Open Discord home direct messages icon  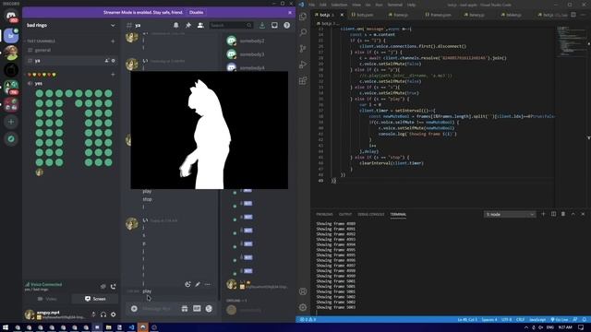(11, 17)
